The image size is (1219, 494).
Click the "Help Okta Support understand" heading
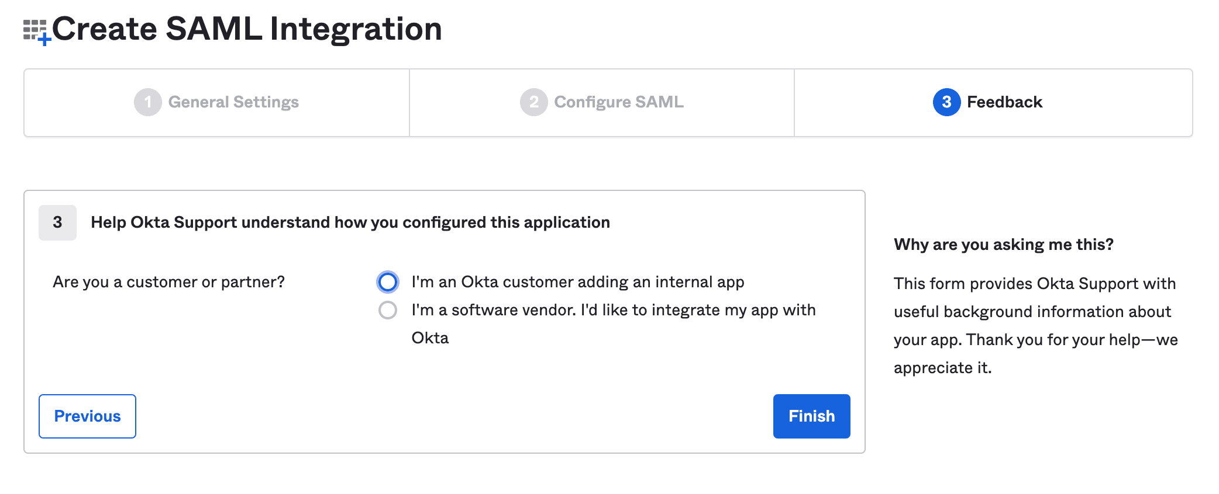(x=350, y=222)
